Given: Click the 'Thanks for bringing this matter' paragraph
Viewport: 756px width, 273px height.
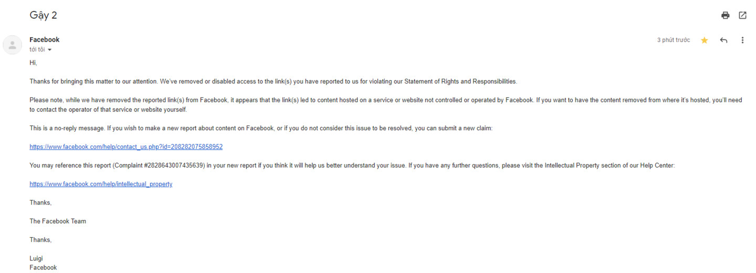Looking at the screenshot, I should coord(273,82).
